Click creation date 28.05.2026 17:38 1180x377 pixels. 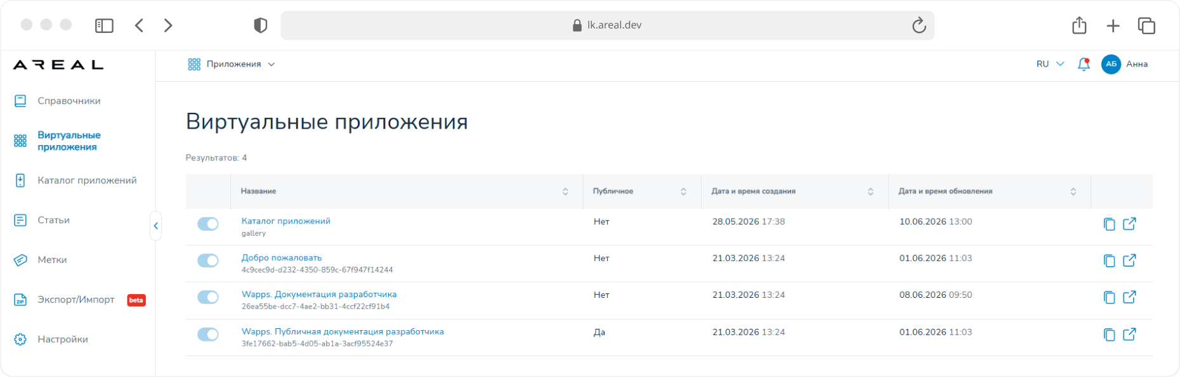point(749,222)
